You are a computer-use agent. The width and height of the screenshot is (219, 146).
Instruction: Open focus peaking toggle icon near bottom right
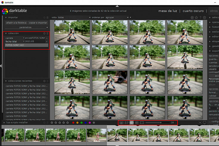pos(200,122)
